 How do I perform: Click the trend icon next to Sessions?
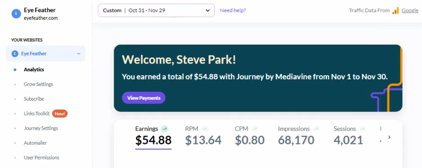point(363,129)
